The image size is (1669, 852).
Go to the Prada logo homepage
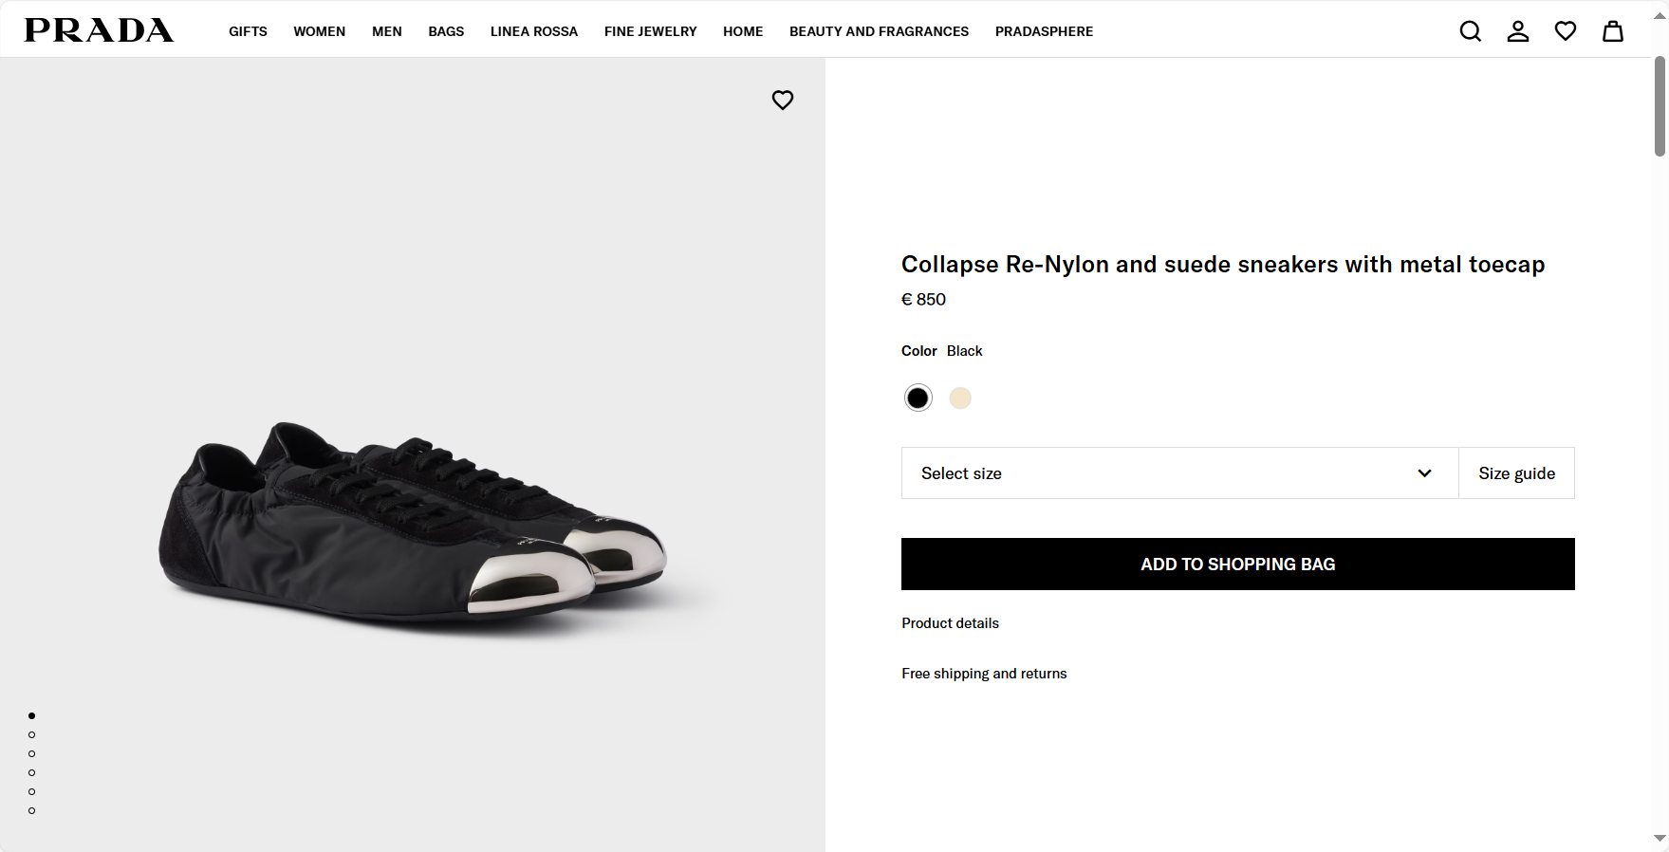(99, 30)
